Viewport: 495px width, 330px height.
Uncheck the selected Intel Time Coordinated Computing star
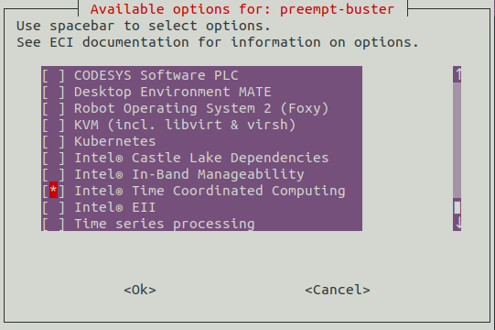click(53, 190)
